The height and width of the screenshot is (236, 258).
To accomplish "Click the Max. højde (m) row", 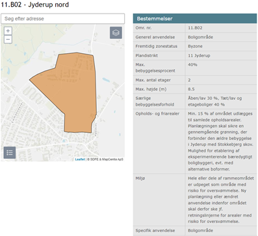I will coord(195,89).
